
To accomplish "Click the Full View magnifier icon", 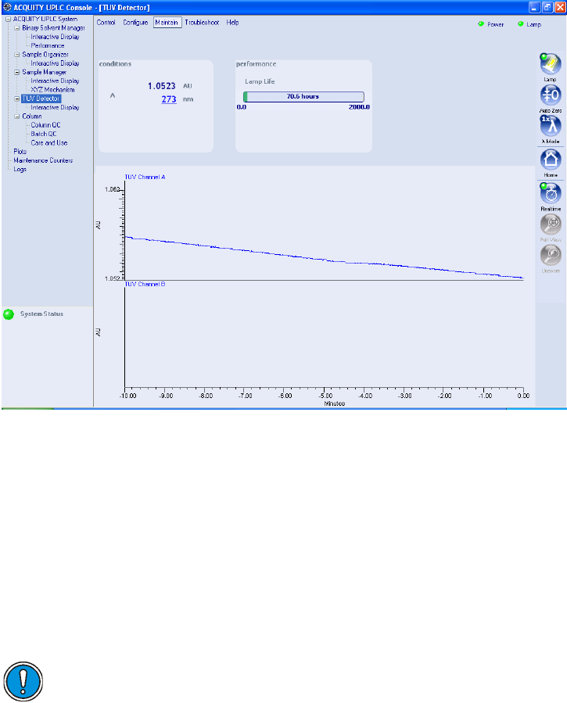I will (x=551, y=224).
